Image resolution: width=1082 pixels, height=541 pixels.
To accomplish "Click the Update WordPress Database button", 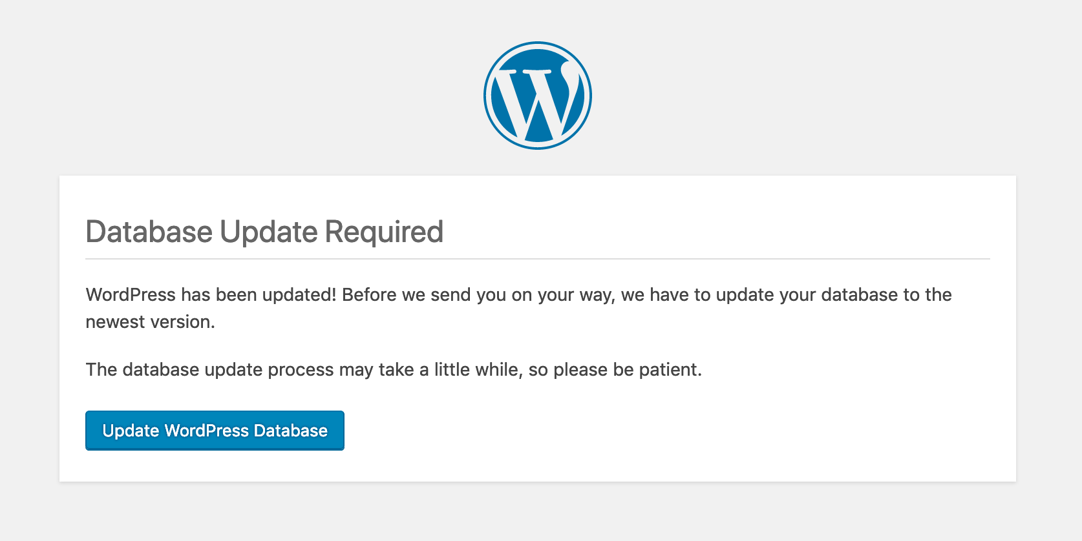I will tap(215, 431).
